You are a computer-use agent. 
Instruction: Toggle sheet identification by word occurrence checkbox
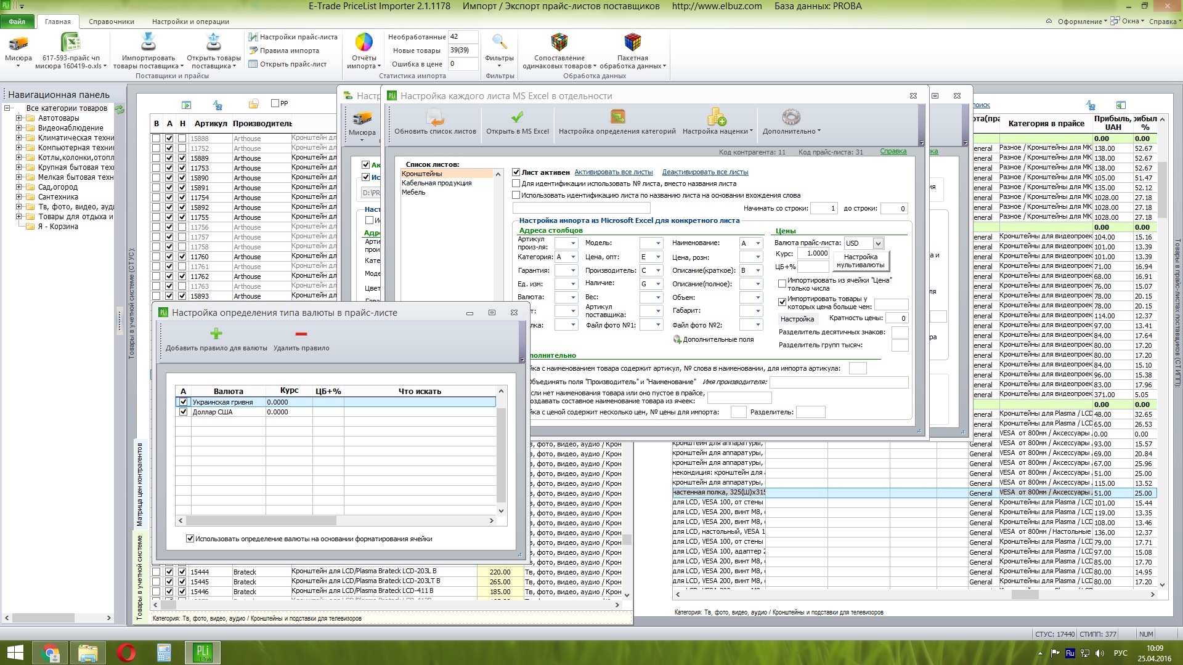coord(516,195)
